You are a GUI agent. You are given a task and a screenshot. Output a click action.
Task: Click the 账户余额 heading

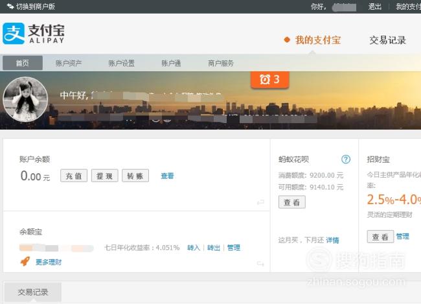click(x=34, y=159)
